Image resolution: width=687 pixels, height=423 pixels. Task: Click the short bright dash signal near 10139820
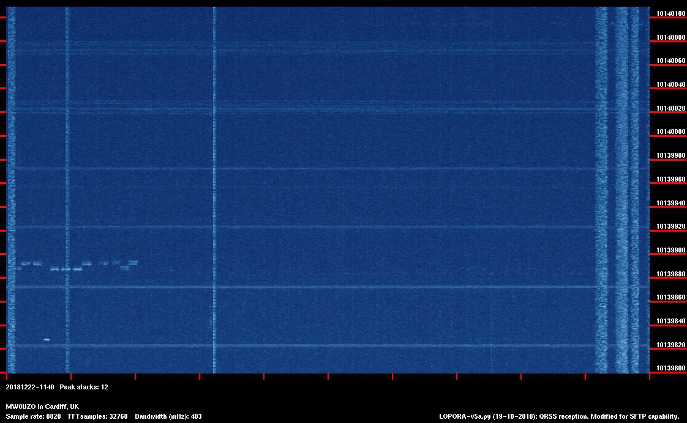(46, 339)
